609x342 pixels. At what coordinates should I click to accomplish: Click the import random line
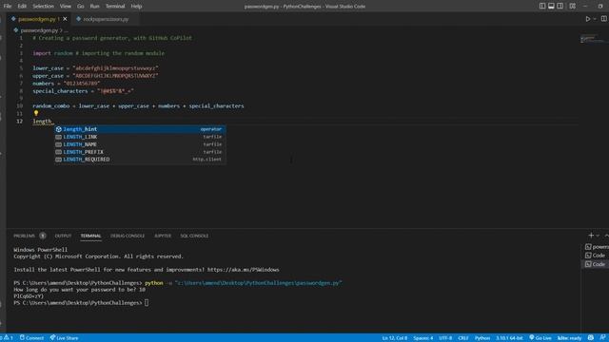98,53
